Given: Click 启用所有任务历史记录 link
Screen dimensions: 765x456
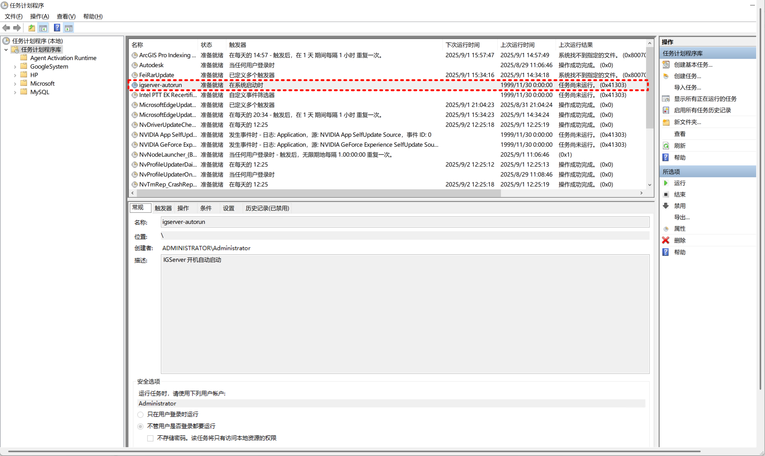Looking at the screenshot, I should tap(702, 110).
